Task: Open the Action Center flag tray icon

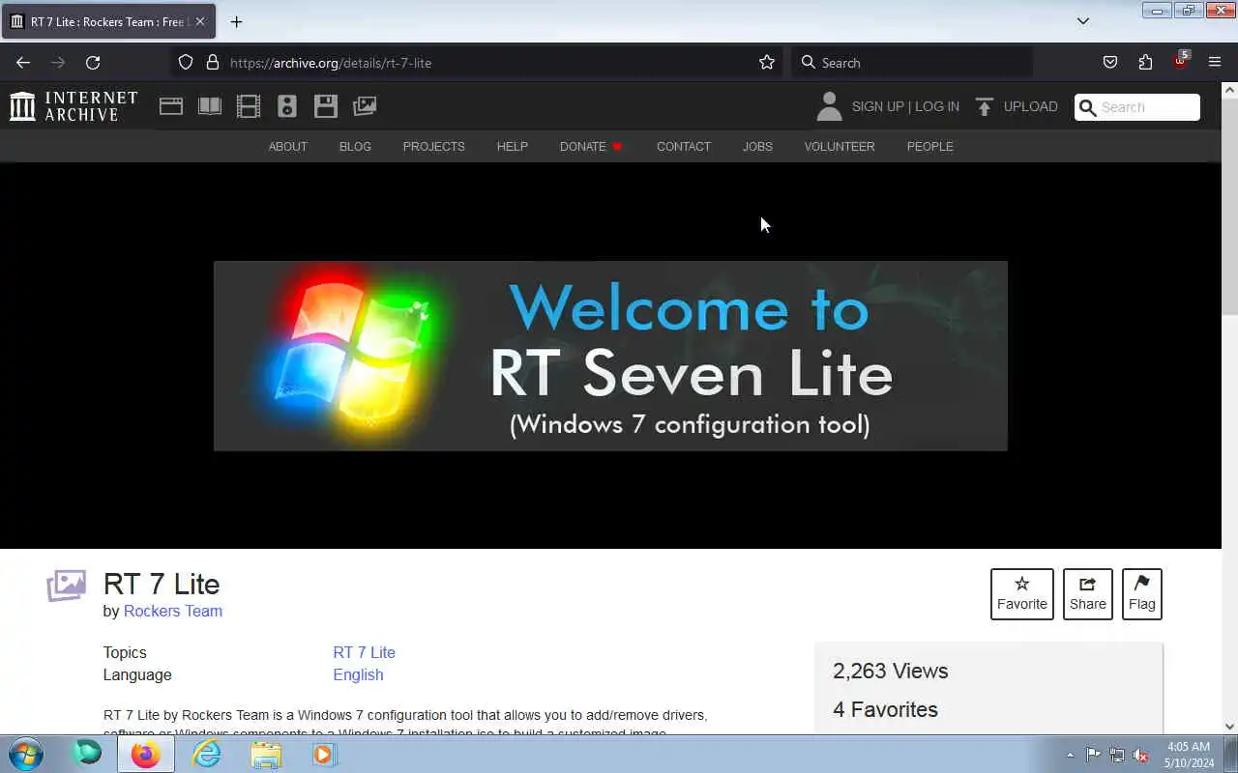Action: point(1093,756)
